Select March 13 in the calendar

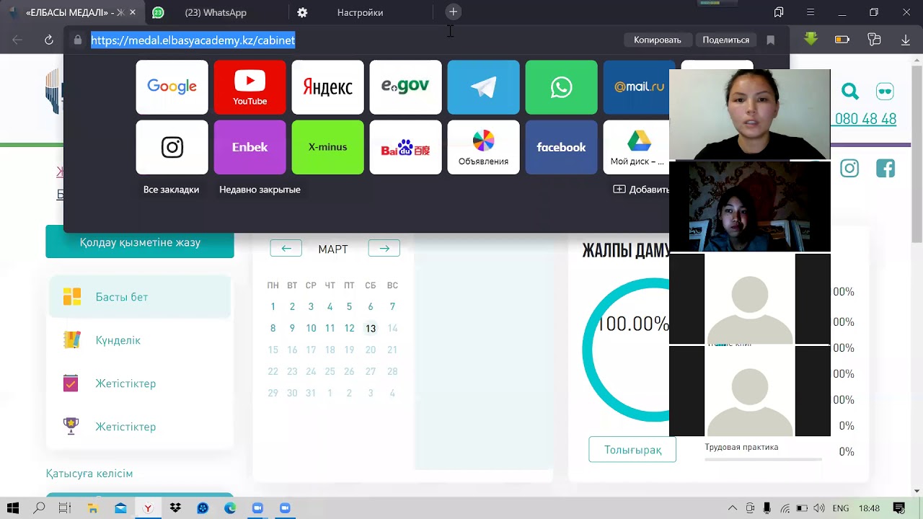pos(371,329)
